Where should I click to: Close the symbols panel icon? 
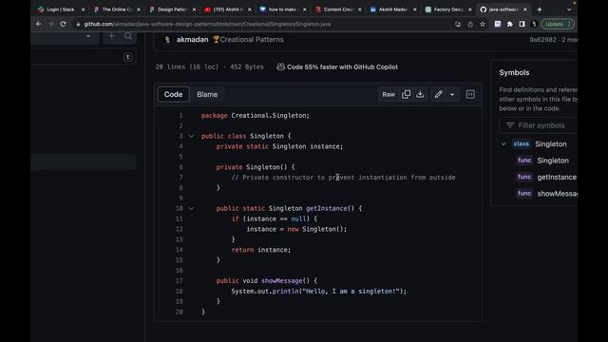(x=470, y=94)
